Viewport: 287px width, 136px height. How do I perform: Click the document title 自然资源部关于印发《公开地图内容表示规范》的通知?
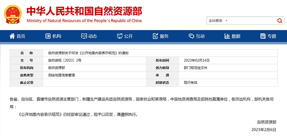tap(88, 53)
